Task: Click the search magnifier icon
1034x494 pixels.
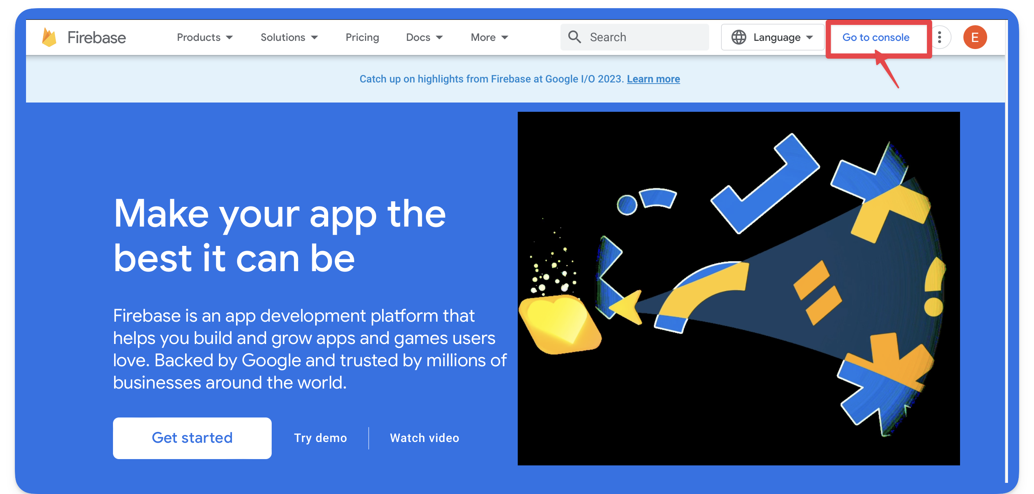Action: [575, 37]
